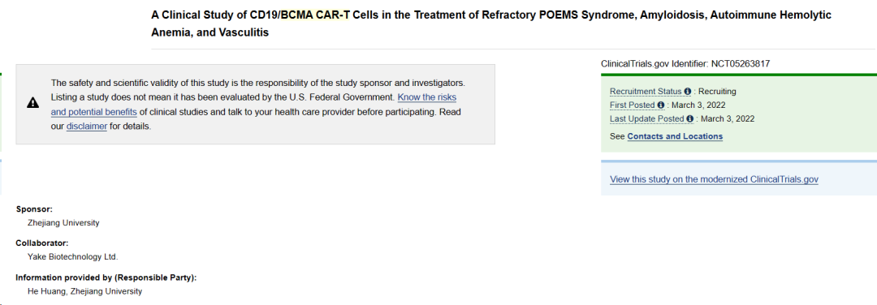Click the warning triangle icon in disclaimer box
Viewport: 877px width, 305px height.
coord(33,103)
